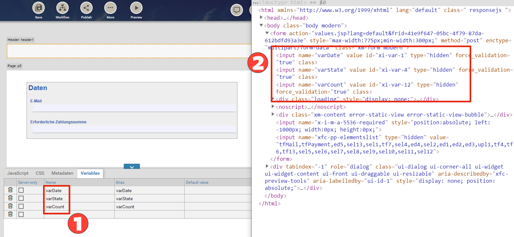Click trash icon in the empty variable row
This screenshot has width=514, height=237.
[x=10, y=214]
